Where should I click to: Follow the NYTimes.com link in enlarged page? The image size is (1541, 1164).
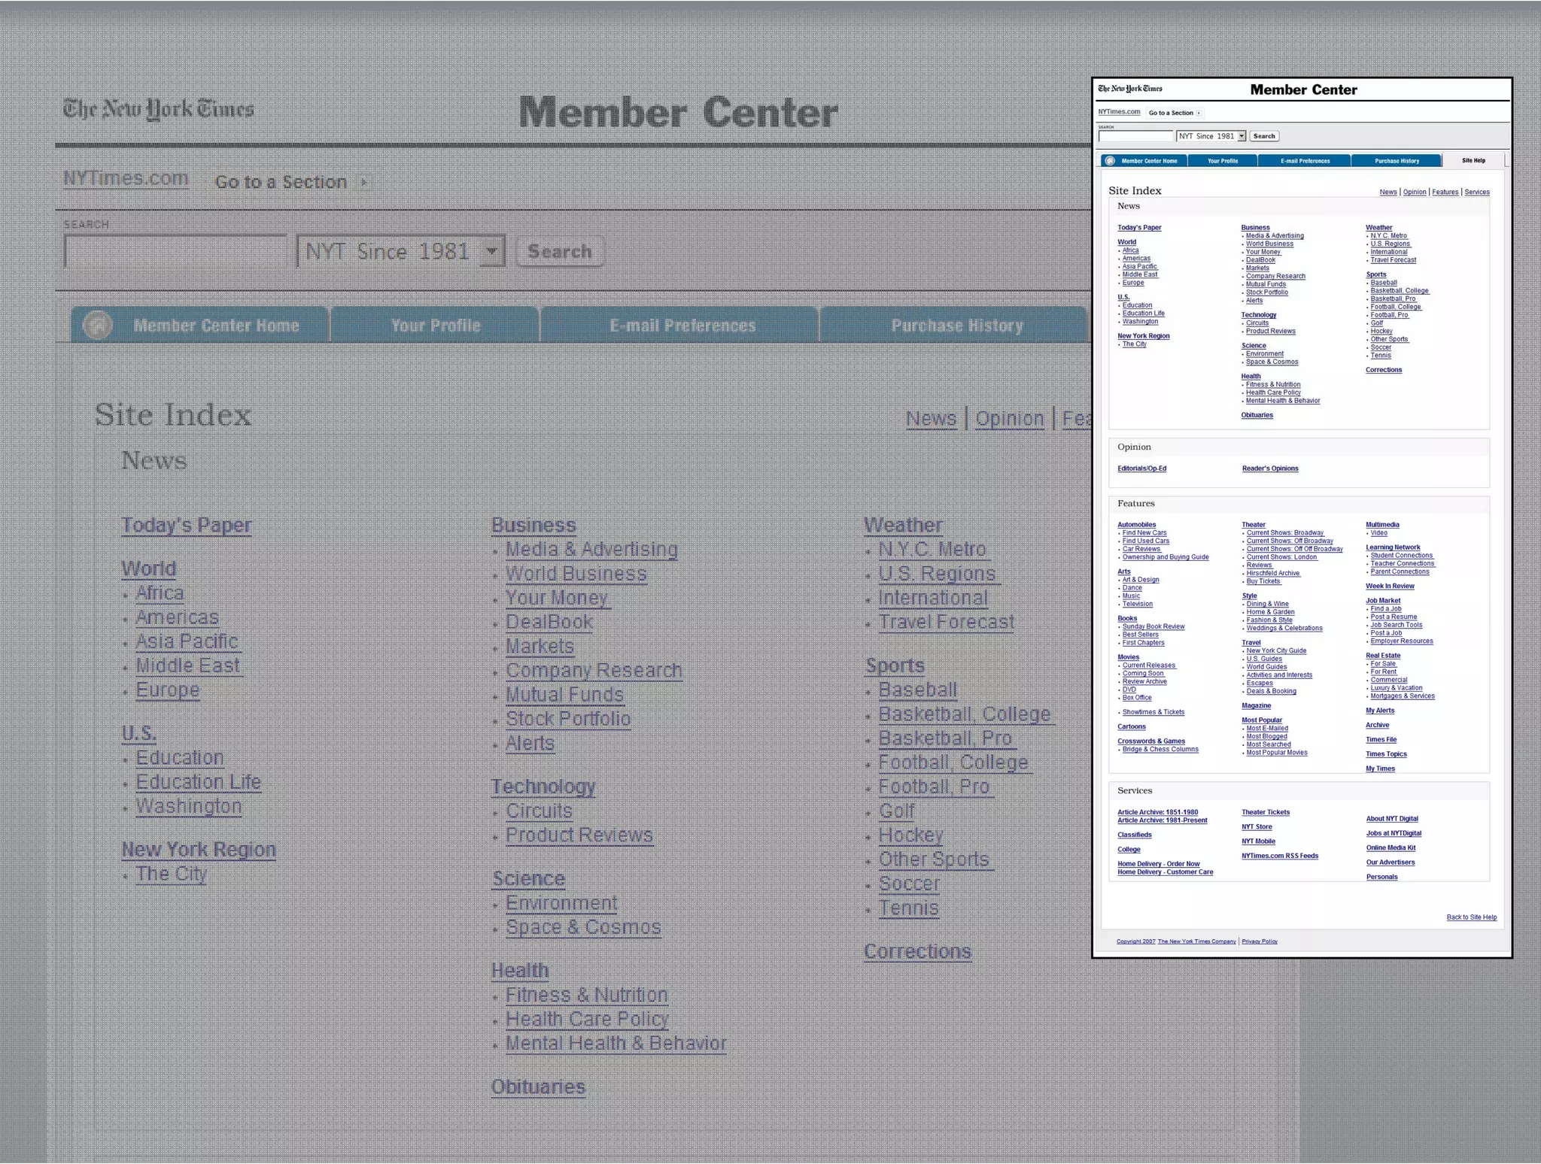coord(126,178)
